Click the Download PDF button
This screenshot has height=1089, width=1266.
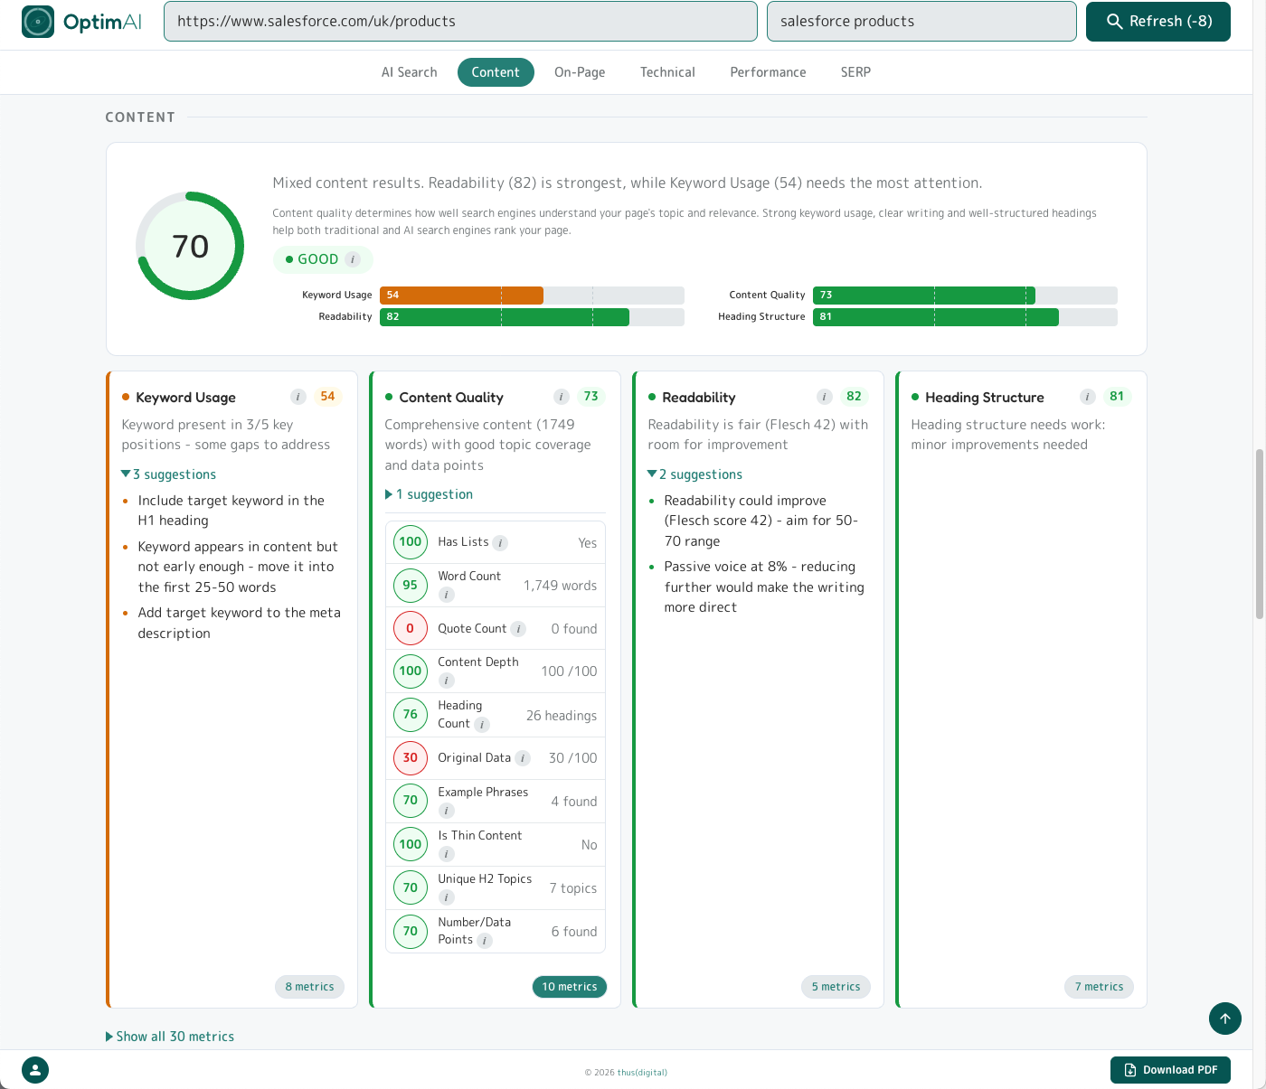click(1170, 1070)
